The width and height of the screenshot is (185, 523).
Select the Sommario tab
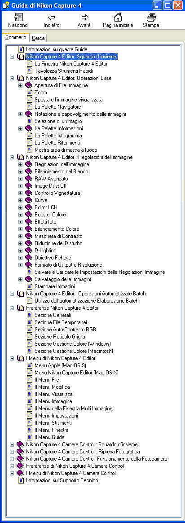click(16, 38)
